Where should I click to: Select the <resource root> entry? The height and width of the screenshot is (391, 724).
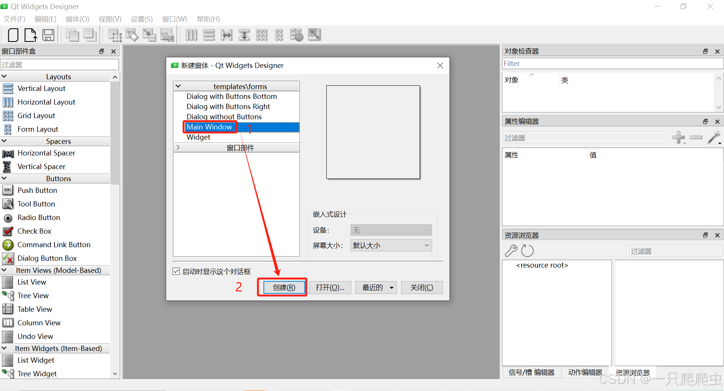(542, 265)
